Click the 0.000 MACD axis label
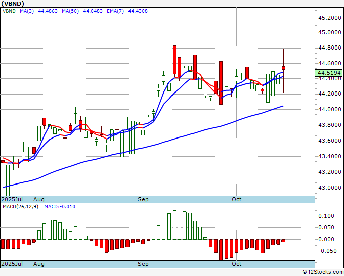This screenshot has width=344, height=276. (326, 239)
